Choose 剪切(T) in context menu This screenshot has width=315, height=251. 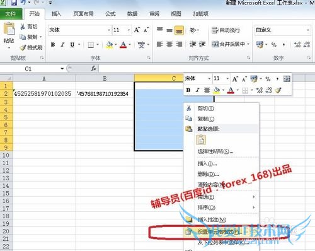coord(221,108)
